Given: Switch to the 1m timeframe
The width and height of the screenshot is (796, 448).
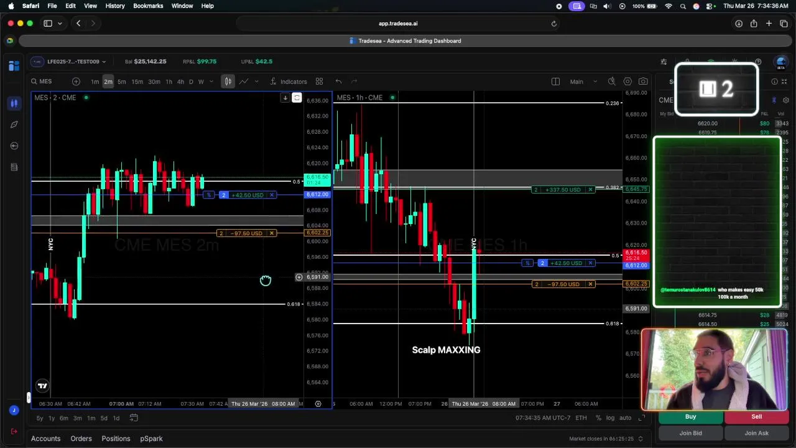Looking at the screenshot, I should coord(95,82).
